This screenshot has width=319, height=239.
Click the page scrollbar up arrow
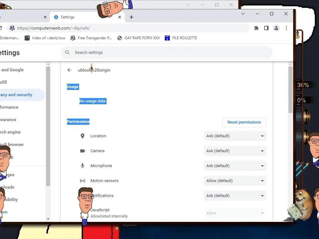(x=290, y=64)
